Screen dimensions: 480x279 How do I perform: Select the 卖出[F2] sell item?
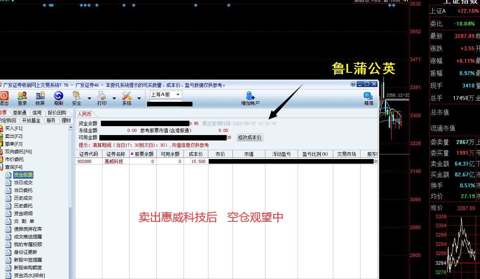pos(14,136)
